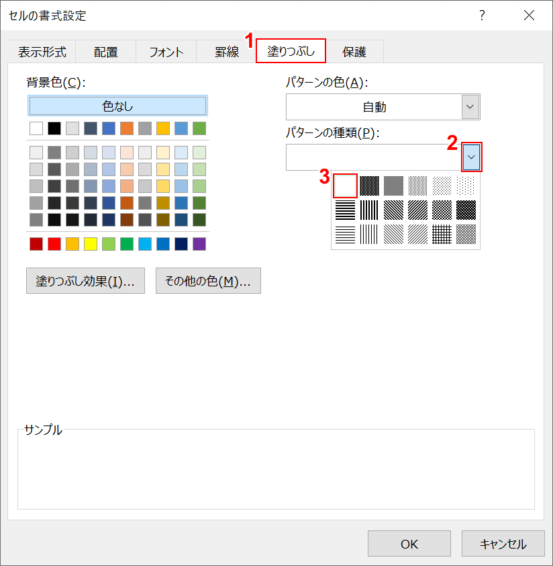Switch to the 保護 tab
Image resolution: width=553 pixels, height=566 pixels.
354,52
